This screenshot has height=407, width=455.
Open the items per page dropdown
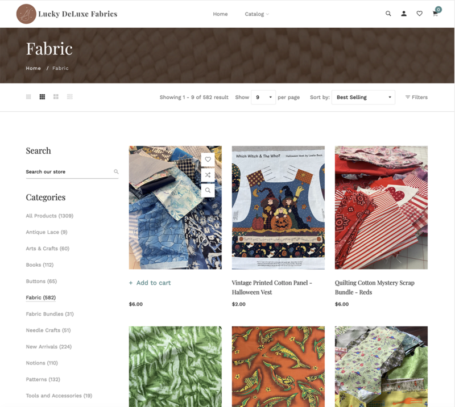[x=263, y=97]
